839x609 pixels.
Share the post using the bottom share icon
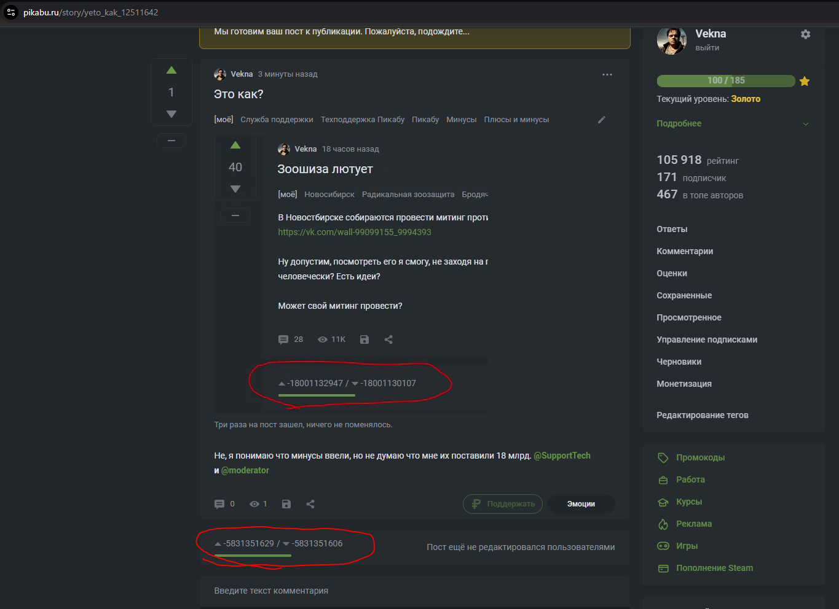[x=310, y=504]
